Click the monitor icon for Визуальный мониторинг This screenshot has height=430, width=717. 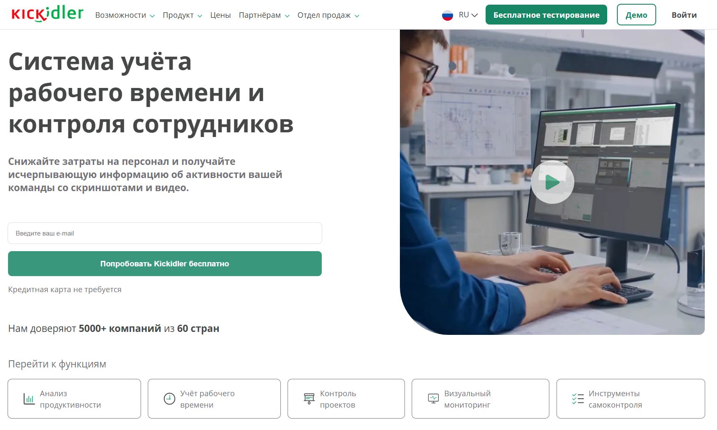[433, 399]
